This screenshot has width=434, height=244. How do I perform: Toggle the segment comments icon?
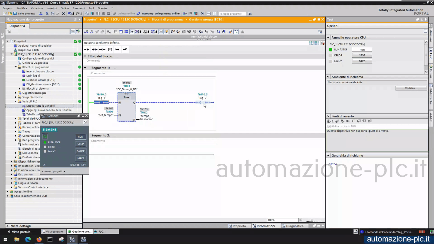[x=132, y=32]
